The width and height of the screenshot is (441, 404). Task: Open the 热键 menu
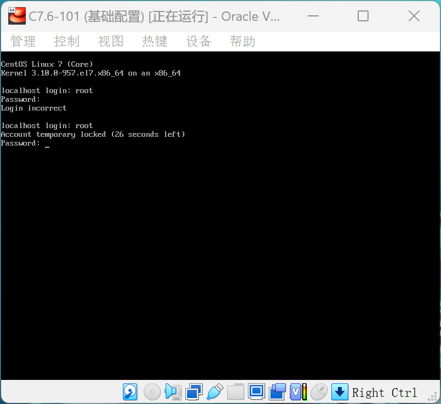pos(155,41)
